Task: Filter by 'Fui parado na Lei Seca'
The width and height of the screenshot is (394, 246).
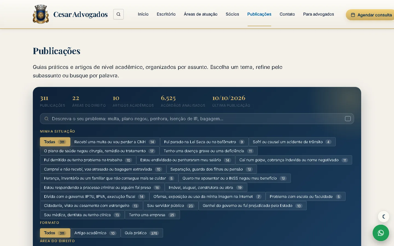Action: (204, 142)
